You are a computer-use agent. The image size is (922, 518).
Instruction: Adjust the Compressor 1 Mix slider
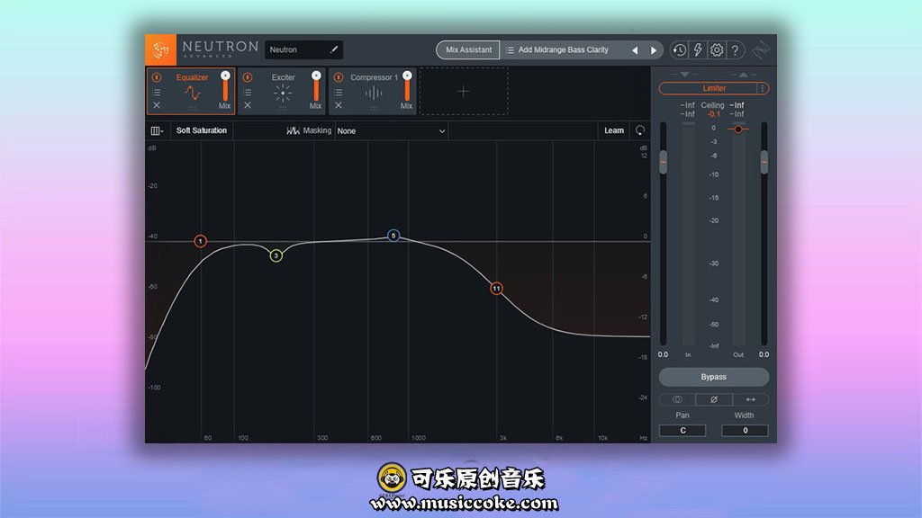[x=407, y=87]
